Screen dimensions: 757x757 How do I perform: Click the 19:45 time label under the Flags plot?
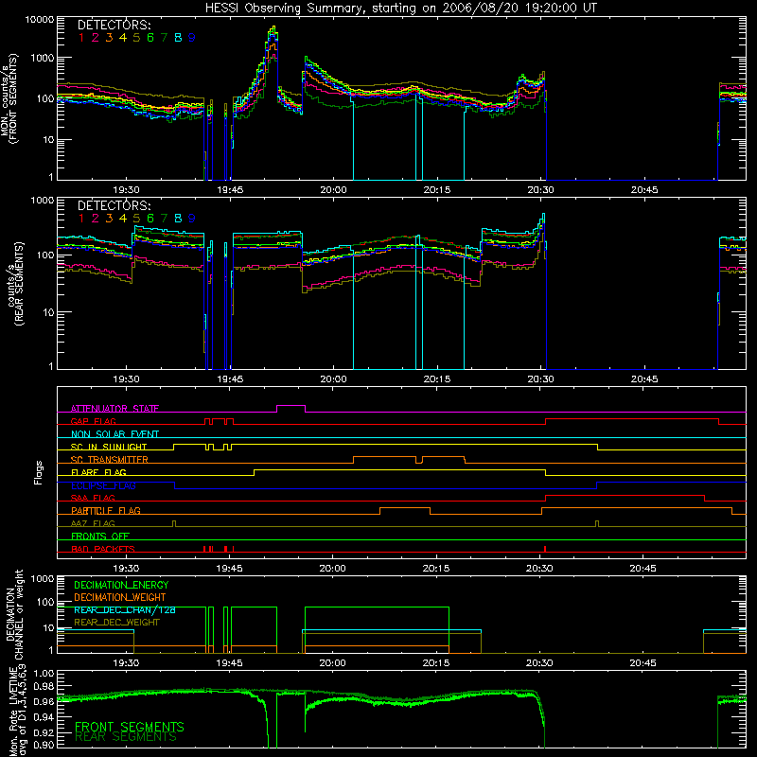click(x=229, y=569)
